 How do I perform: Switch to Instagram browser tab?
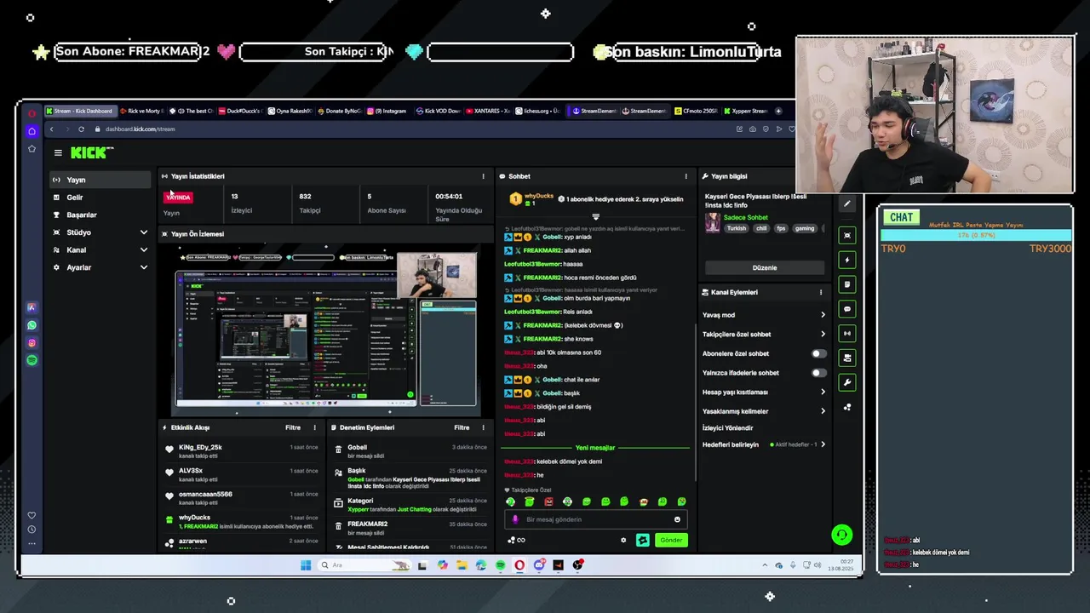(387, 111)
